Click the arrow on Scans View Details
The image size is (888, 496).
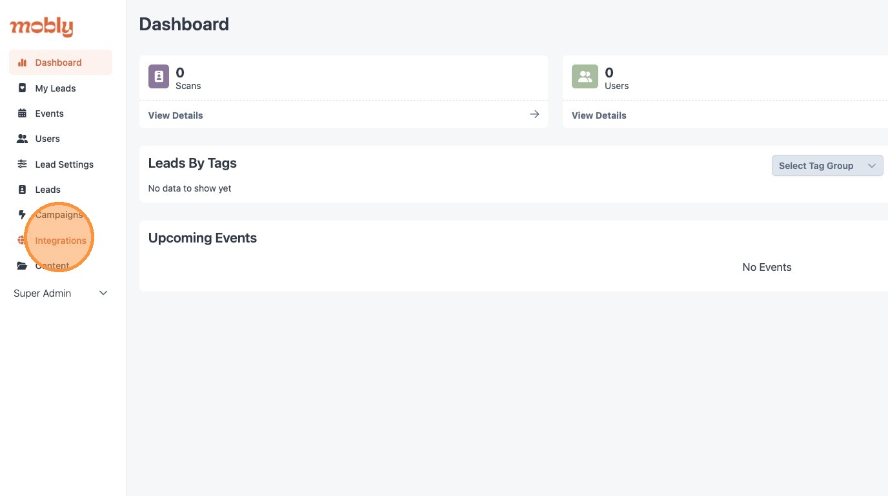[x=534, y=114]
